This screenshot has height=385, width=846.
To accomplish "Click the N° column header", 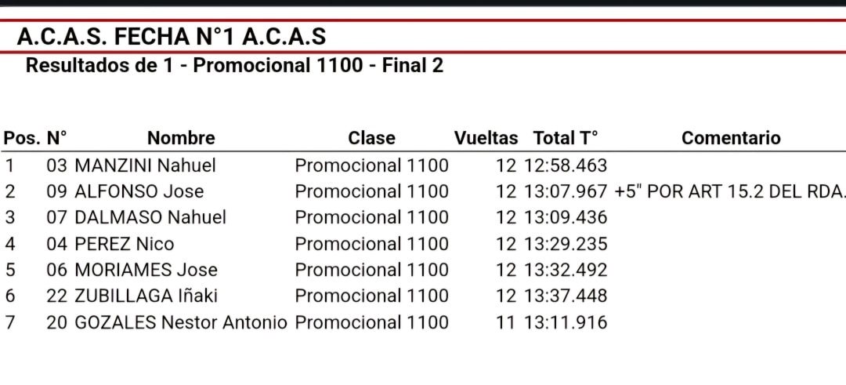I will (57, 138).
